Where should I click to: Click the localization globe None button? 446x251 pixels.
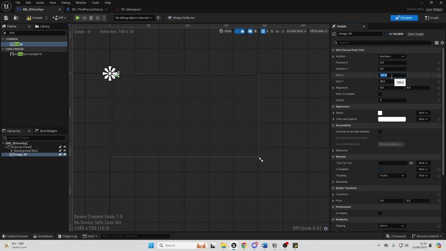click(225, 31)
